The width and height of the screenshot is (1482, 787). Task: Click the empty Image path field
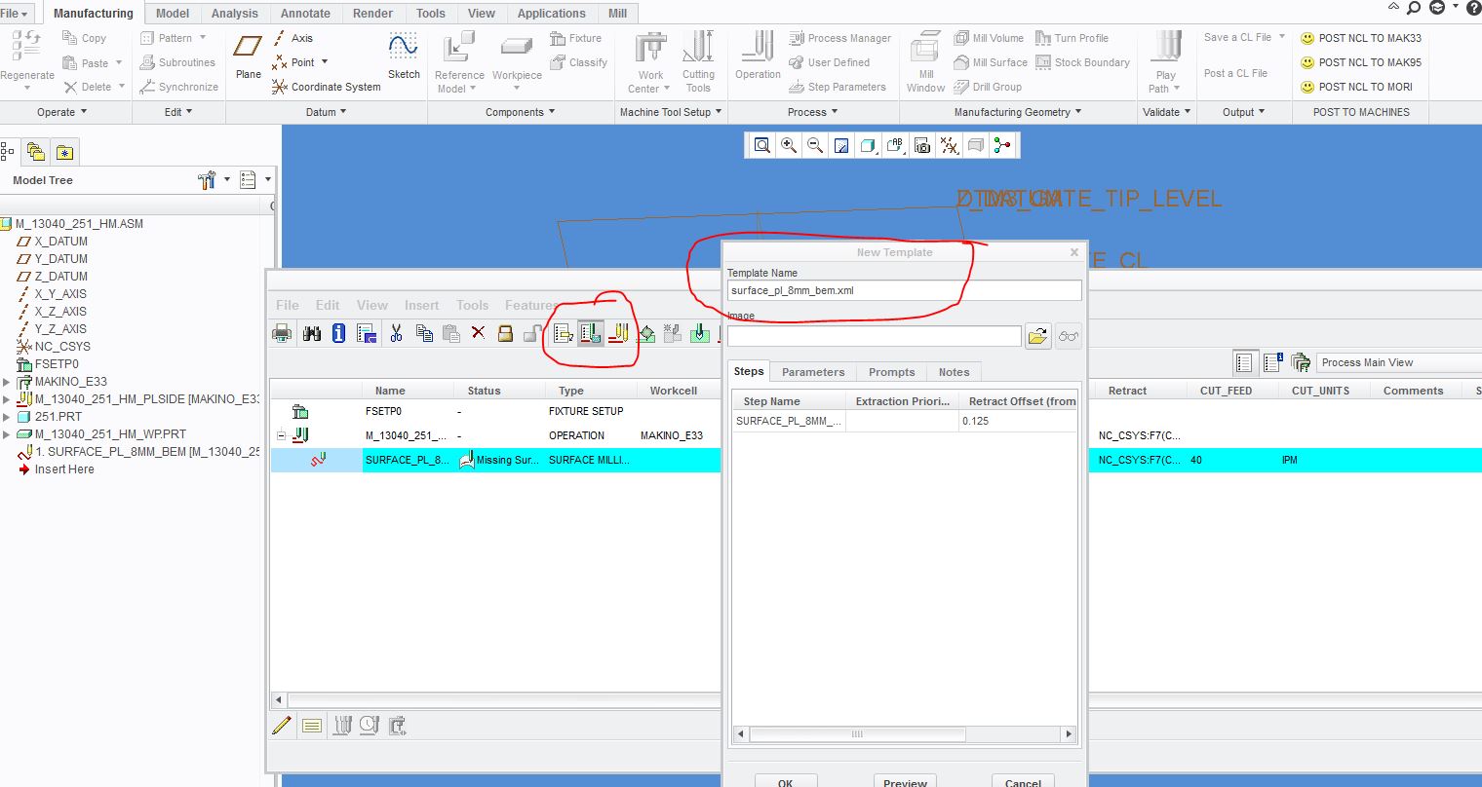point(874,336)
